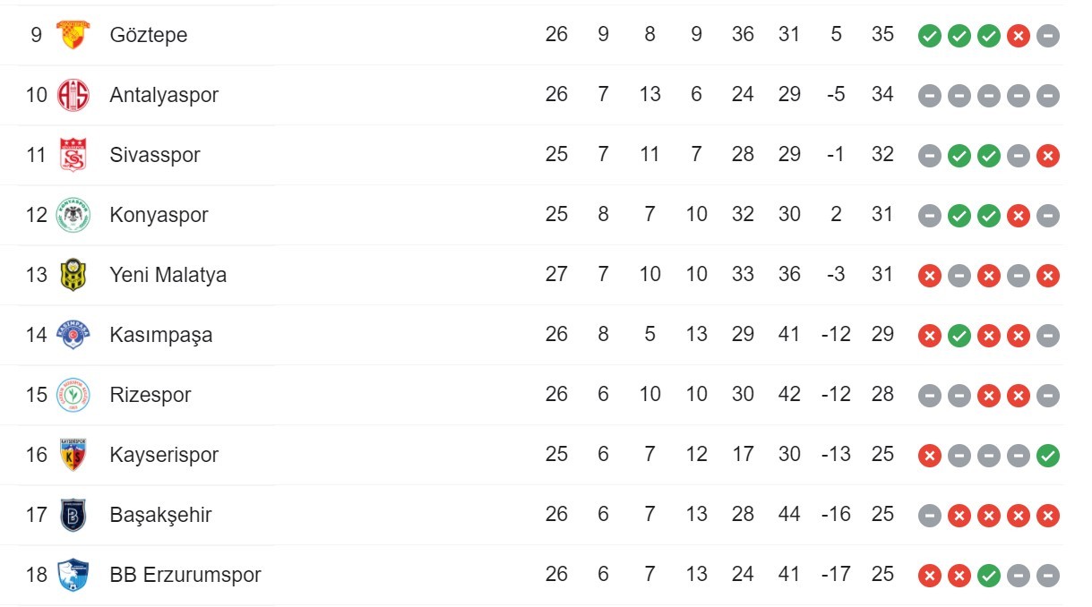Click Kayserispor's green win form icon
The image size is (1092, 607).
[1047, 456]
